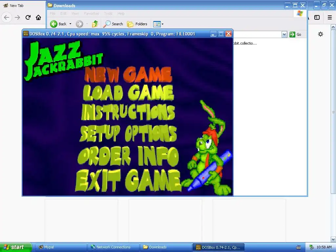
Task: Open the File menu in Downloads window
Action: (x=52, y=13)
